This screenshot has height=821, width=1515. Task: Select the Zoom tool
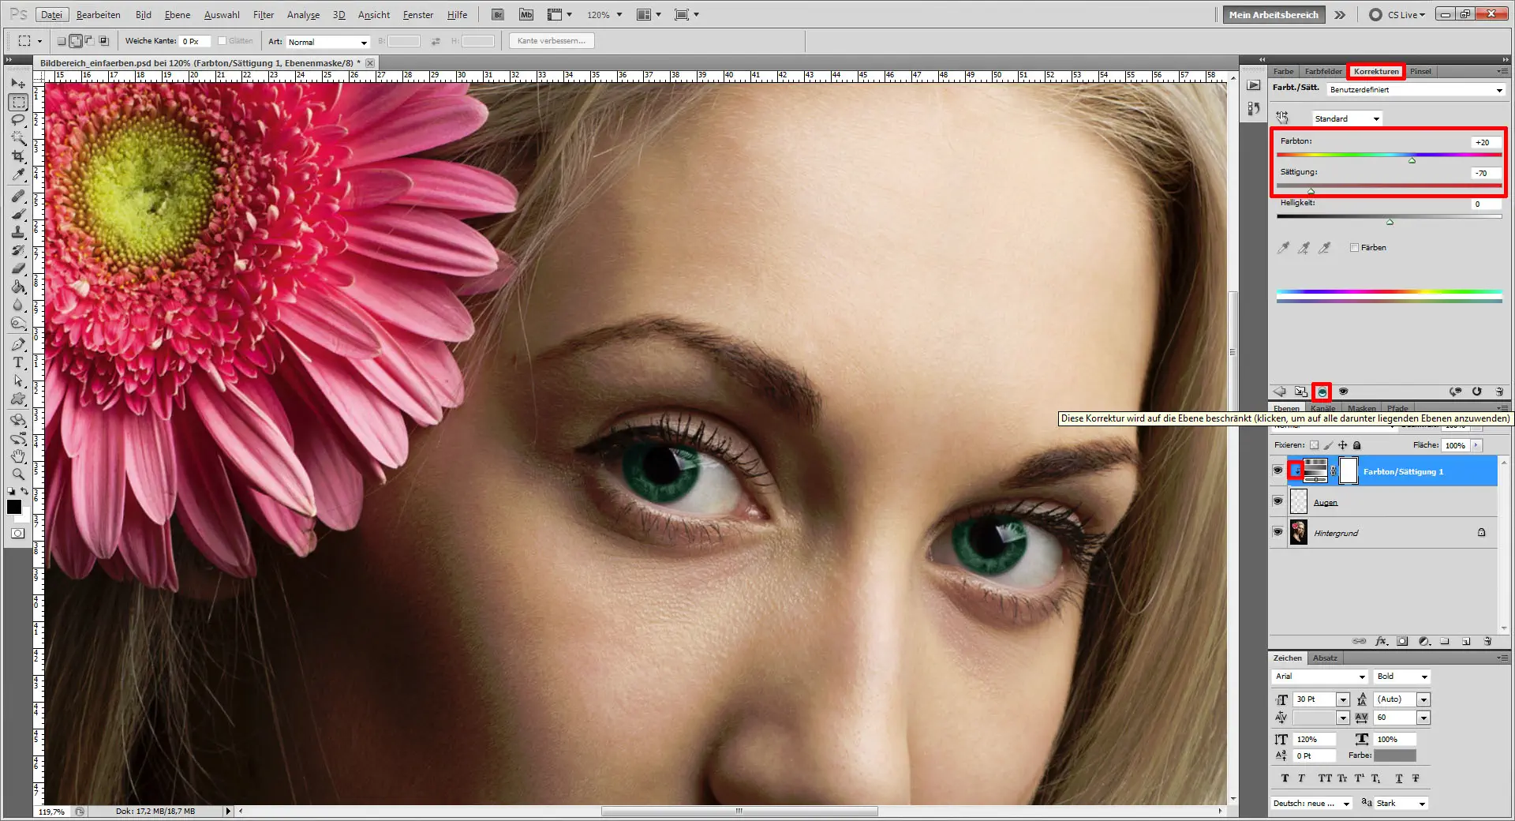click(17, 474)
